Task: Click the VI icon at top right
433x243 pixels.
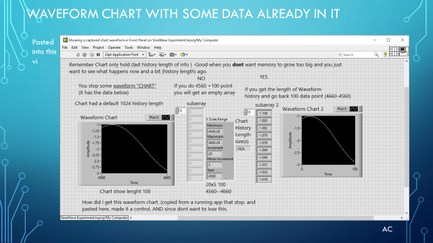Action: tap(404, 51)
